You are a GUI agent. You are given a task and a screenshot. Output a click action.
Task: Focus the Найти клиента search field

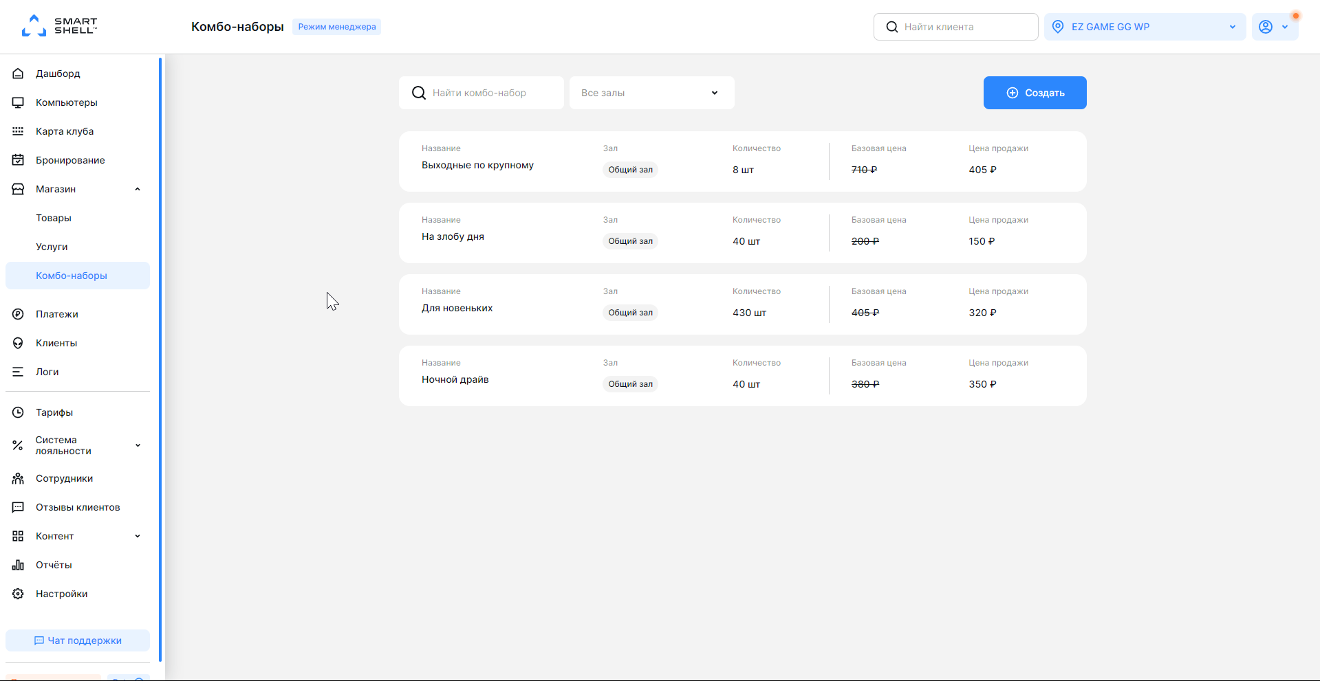[955, 27]
